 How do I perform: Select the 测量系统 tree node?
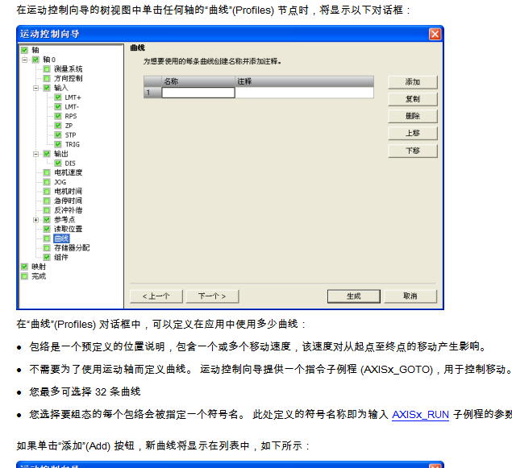(68, 69)
